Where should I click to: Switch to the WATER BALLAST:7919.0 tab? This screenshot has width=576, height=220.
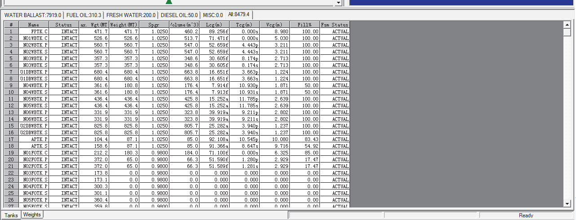32,15
